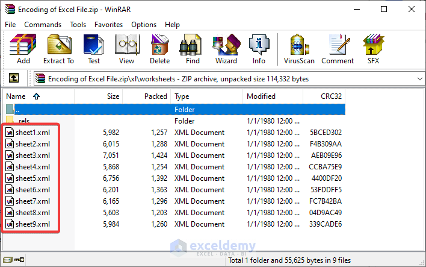Click CRC32 value 339CADE6
Screen dimensions: 426x267
[x=326, y=224]
